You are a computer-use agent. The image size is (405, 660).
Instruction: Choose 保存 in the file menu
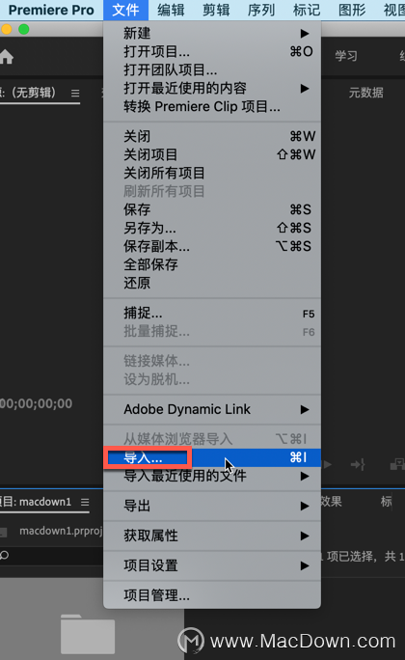212,209
